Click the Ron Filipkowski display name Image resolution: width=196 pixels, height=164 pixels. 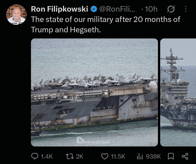[59, 9]
